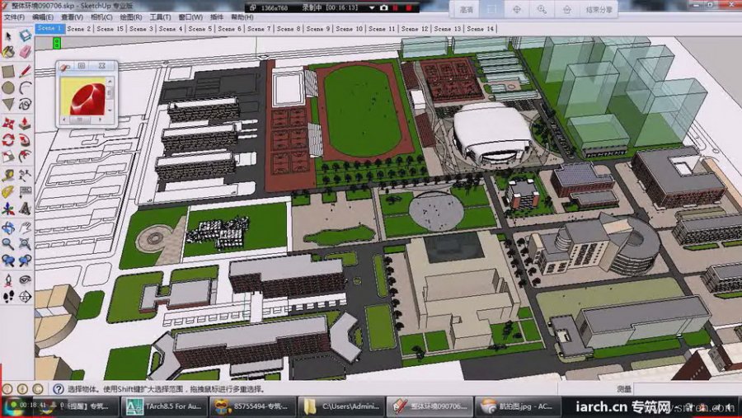Open TArch8.5 For Au... taskbar item
Image resolution: width=742 pixels, height=418 pixels.
164,406
